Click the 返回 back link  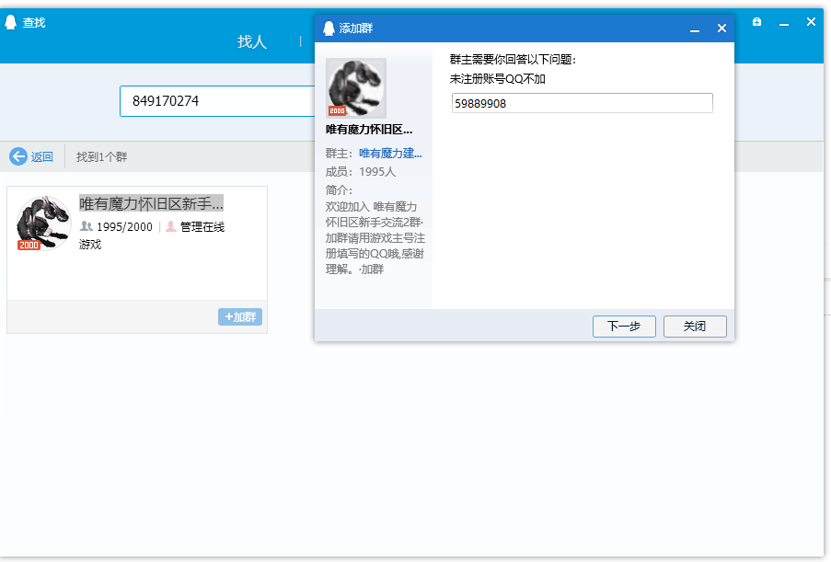(42, 157)
